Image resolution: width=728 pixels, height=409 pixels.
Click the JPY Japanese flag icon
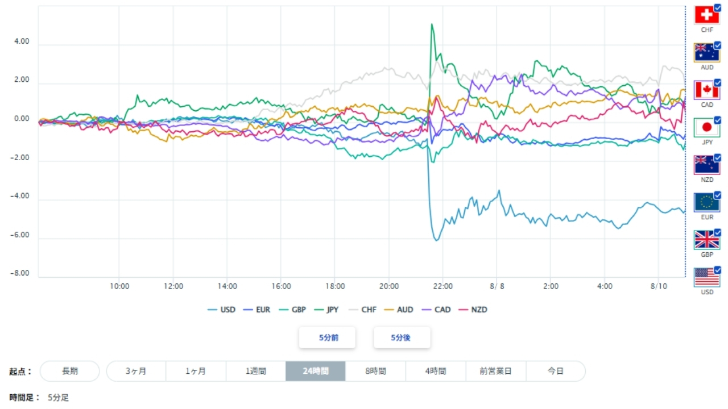pos(707,127)
